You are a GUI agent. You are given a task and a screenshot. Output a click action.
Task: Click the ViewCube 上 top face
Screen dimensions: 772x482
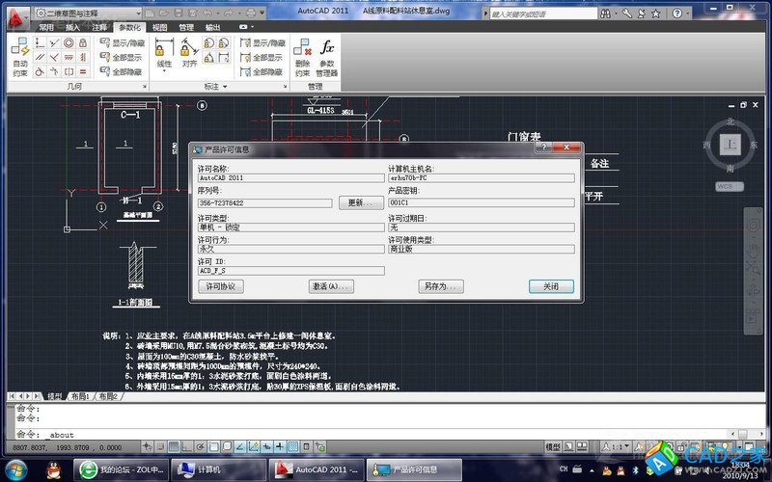point(731,146)
